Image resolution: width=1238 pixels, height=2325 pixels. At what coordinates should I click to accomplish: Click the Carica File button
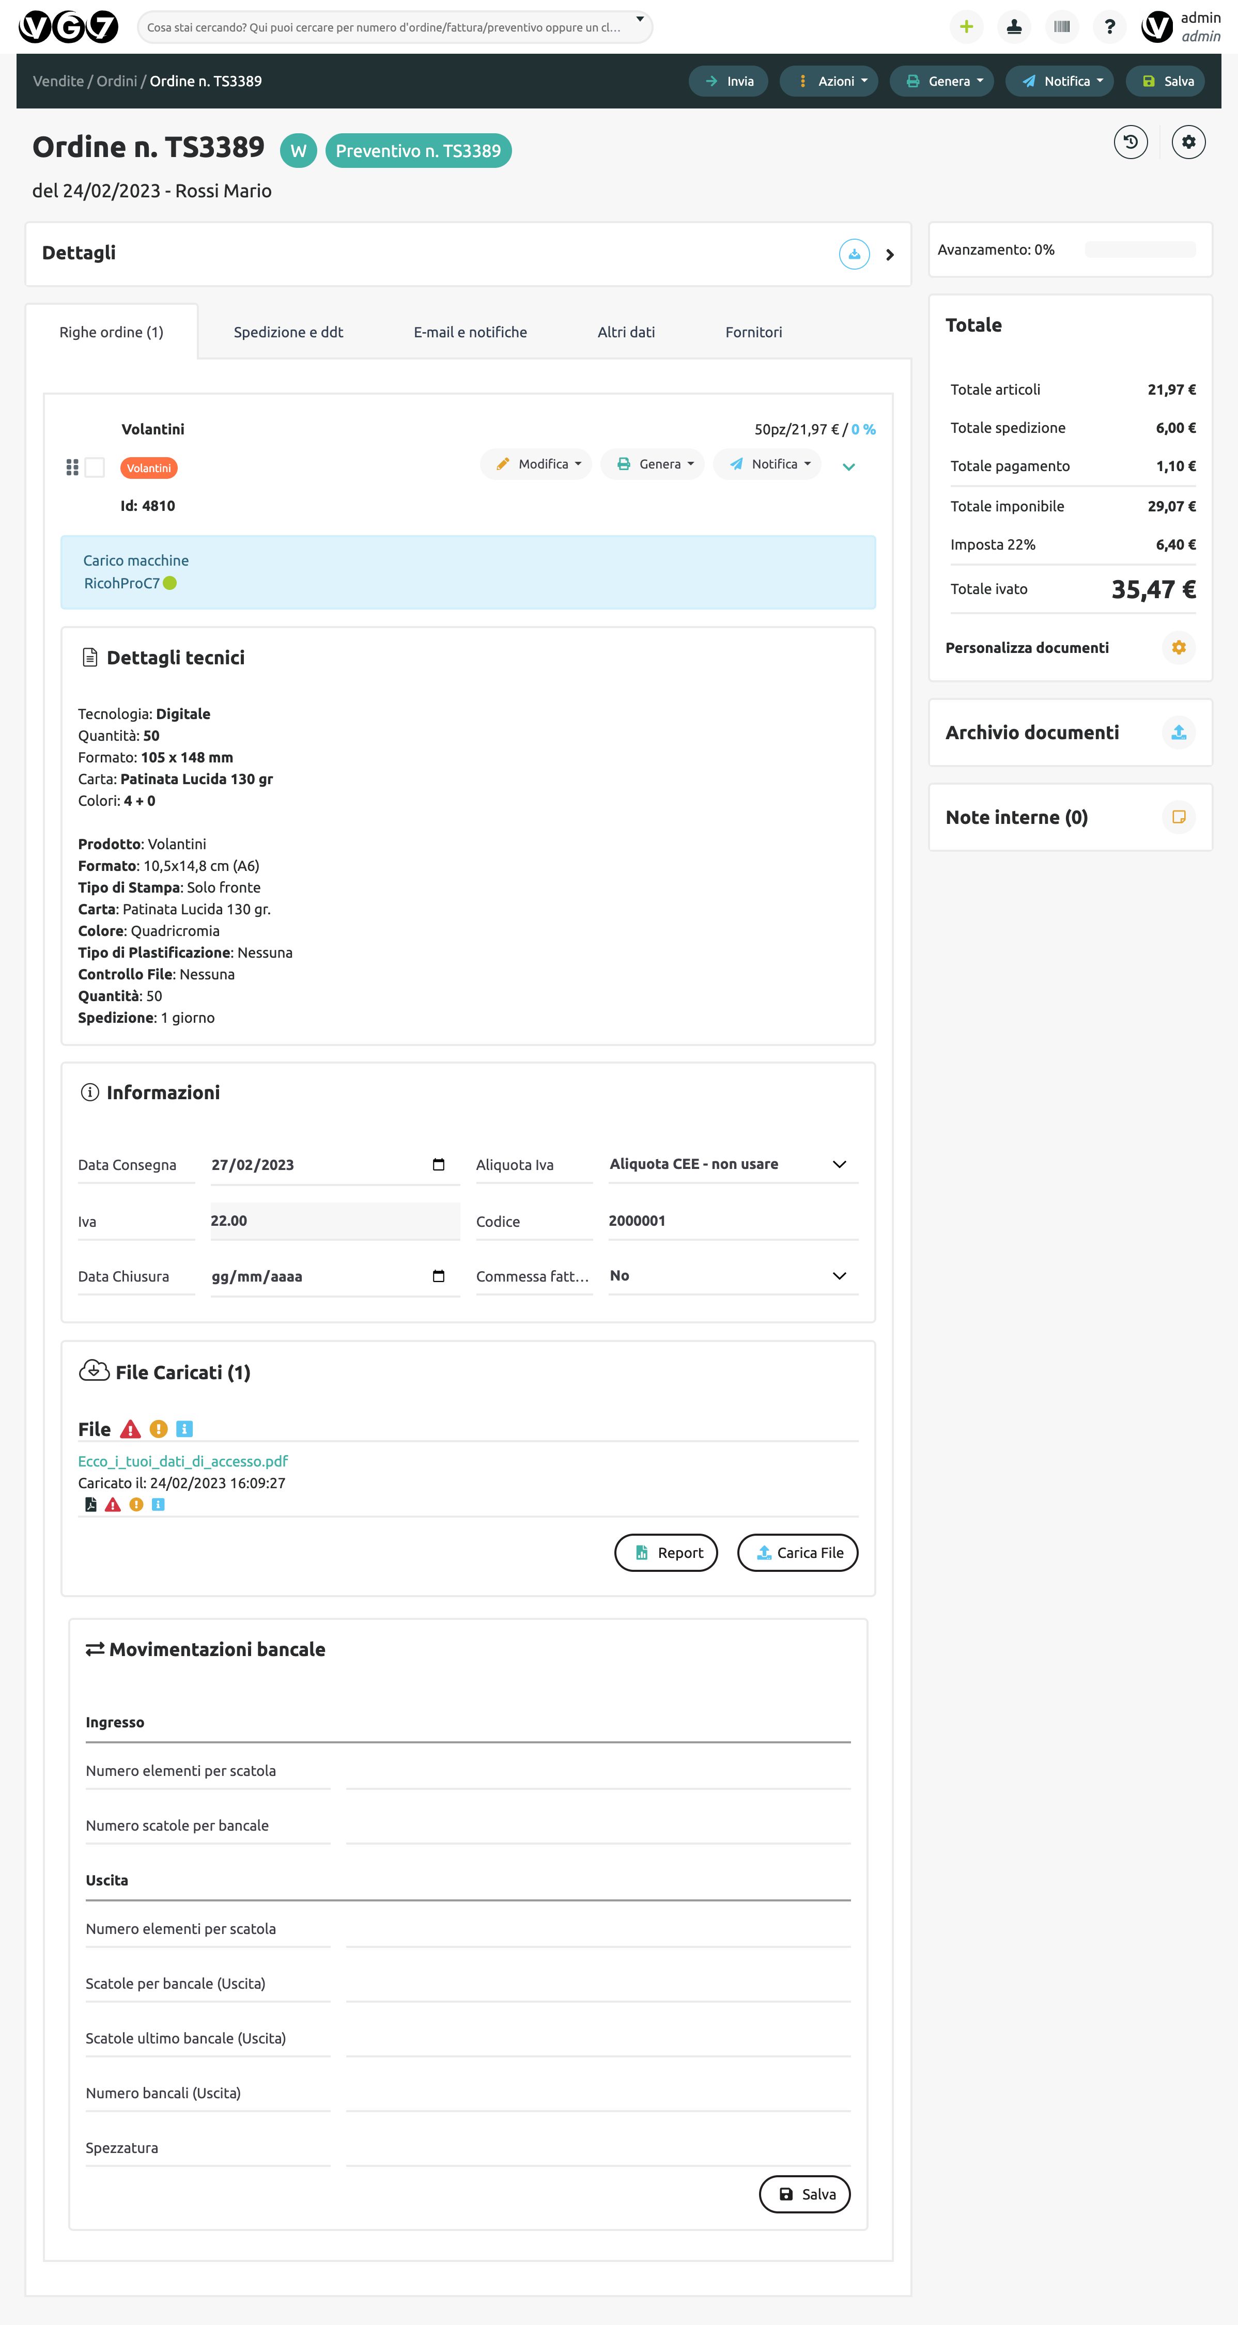pyautogui.click(x=797, y=1552)
